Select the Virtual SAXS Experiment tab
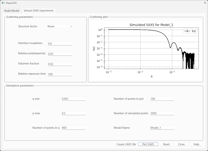The image size is (208, 151). (x=38, y=11)
